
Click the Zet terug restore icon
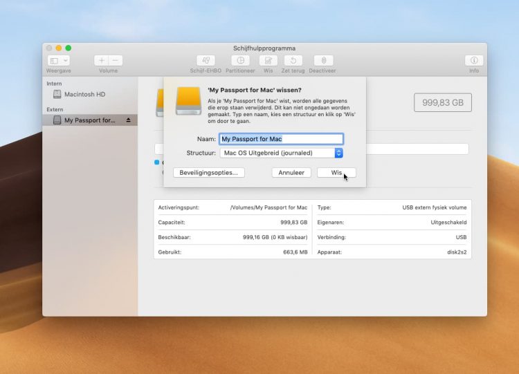293,61
